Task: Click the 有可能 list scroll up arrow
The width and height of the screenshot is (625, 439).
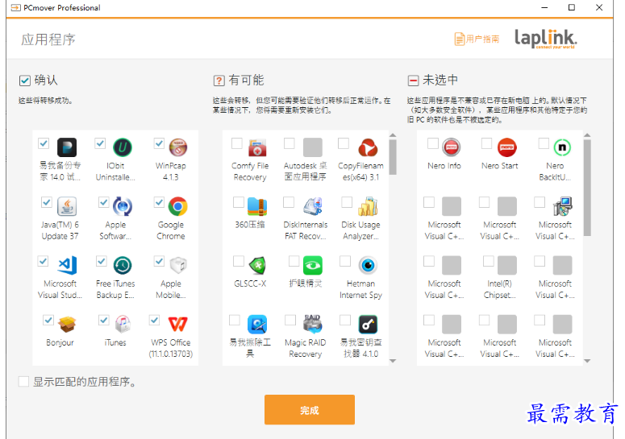Action: 393,135
